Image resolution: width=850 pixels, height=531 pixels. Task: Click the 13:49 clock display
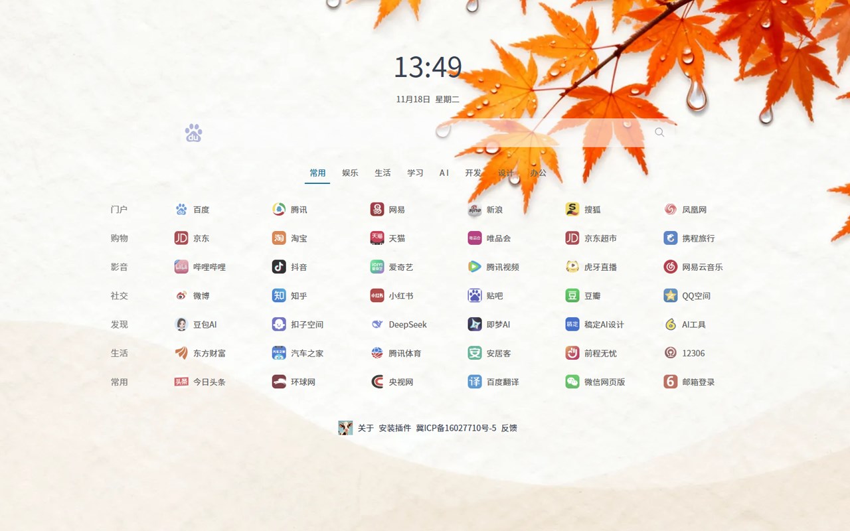tap(428, 67)
